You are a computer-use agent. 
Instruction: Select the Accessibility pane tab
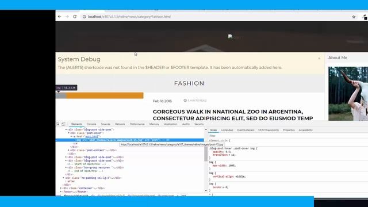pos(305,130)
